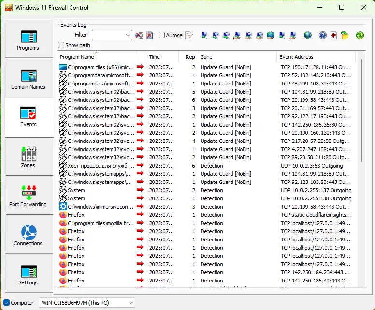Click Firefox icon in static.cloudflareinsights row
Screen dimensions: 375x310
click(x=63, y=214)
